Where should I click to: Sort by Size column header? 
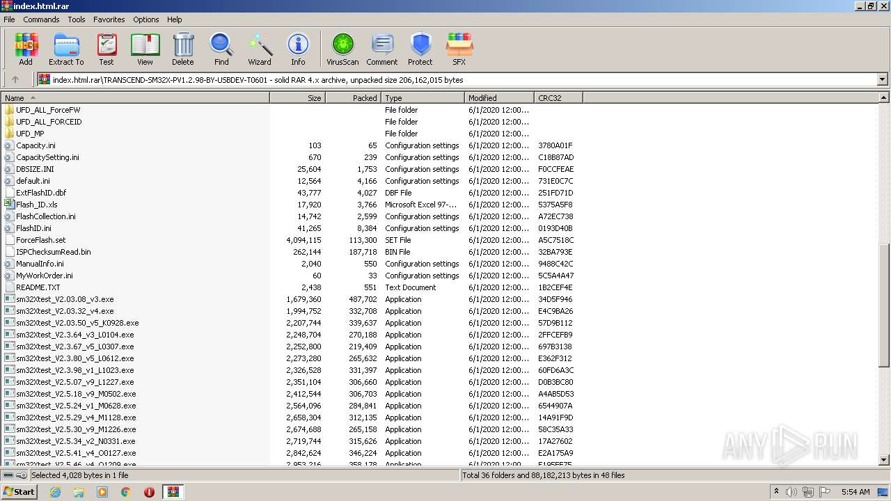pos(297,98)
